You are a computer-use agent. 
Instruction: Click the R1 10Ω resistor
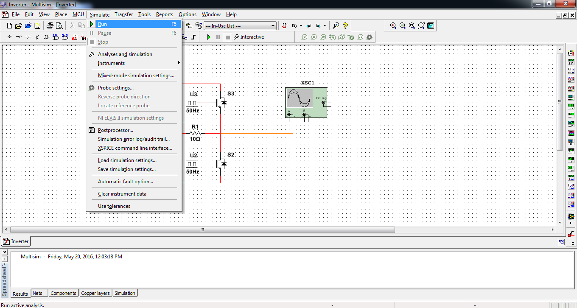pyautogui.click(x=195, y=133)
